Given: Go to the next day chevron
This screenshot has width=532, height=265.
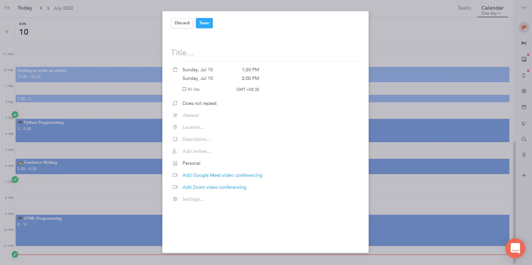Looking at the screenshot, I should click(48, 8).
